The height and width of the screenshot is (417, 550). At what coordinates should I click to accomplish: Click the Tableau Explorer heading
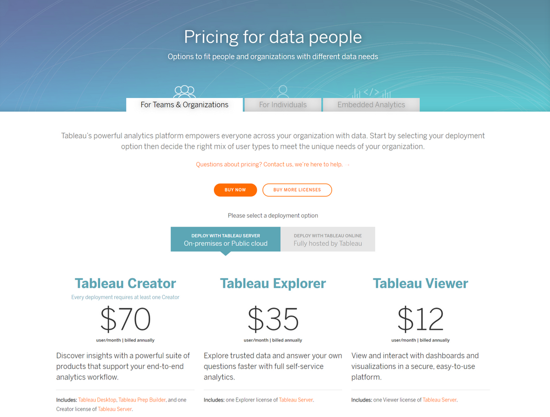point(273,283)
